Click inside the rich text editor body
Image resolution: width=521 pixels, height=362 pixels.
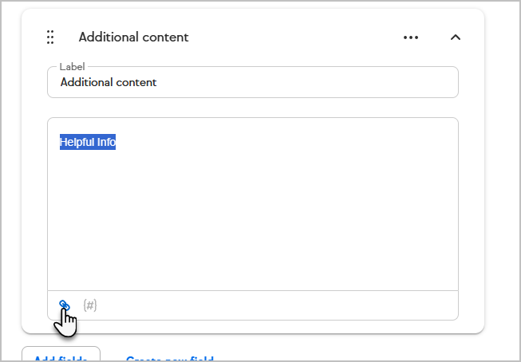click(253, 204)
